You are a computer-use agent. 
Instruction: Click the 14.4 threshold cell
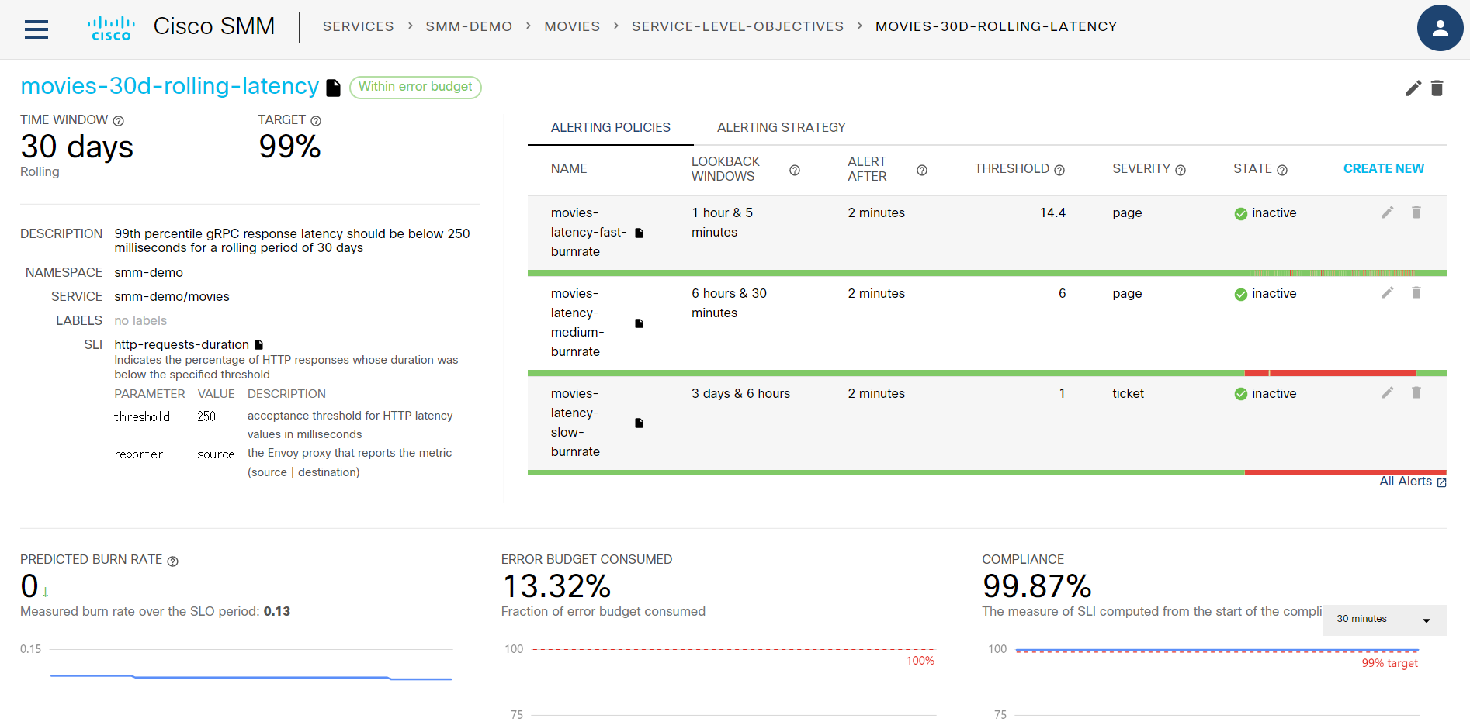(1052, 212)
